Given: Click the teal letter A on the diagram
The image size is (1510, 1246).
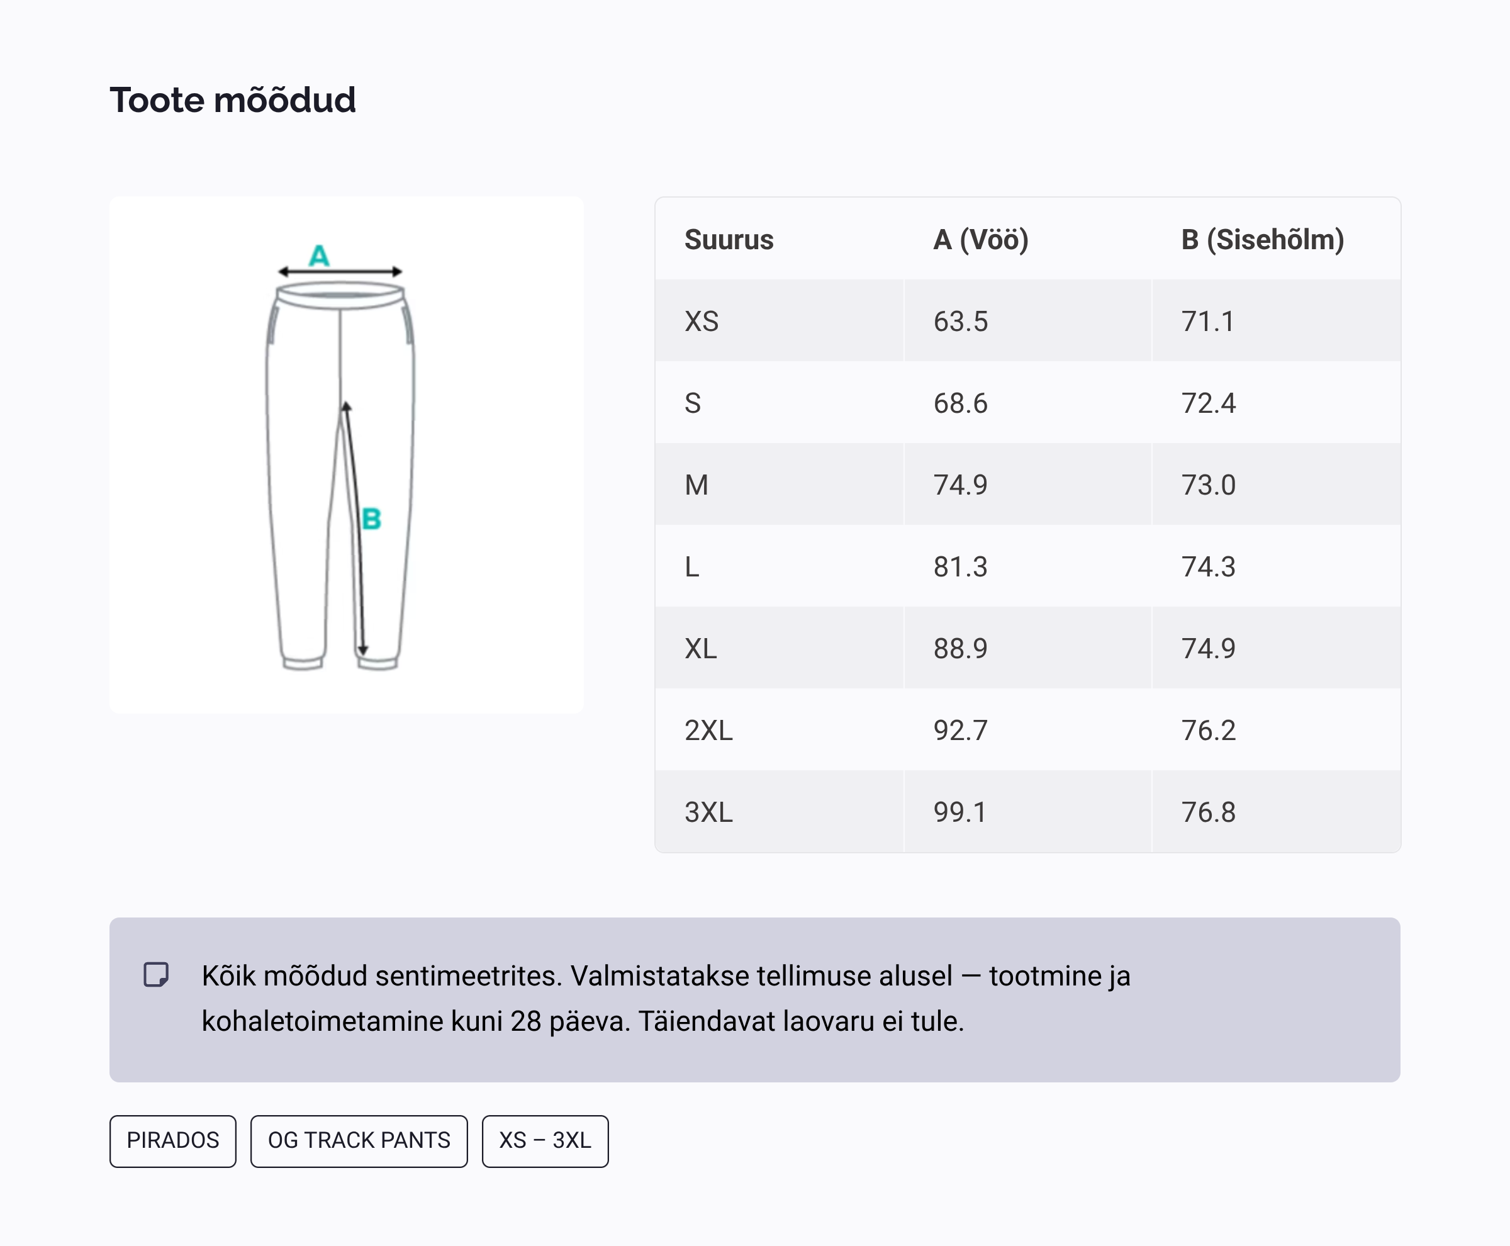Looking at the screenshot, I should pos(318,255).
